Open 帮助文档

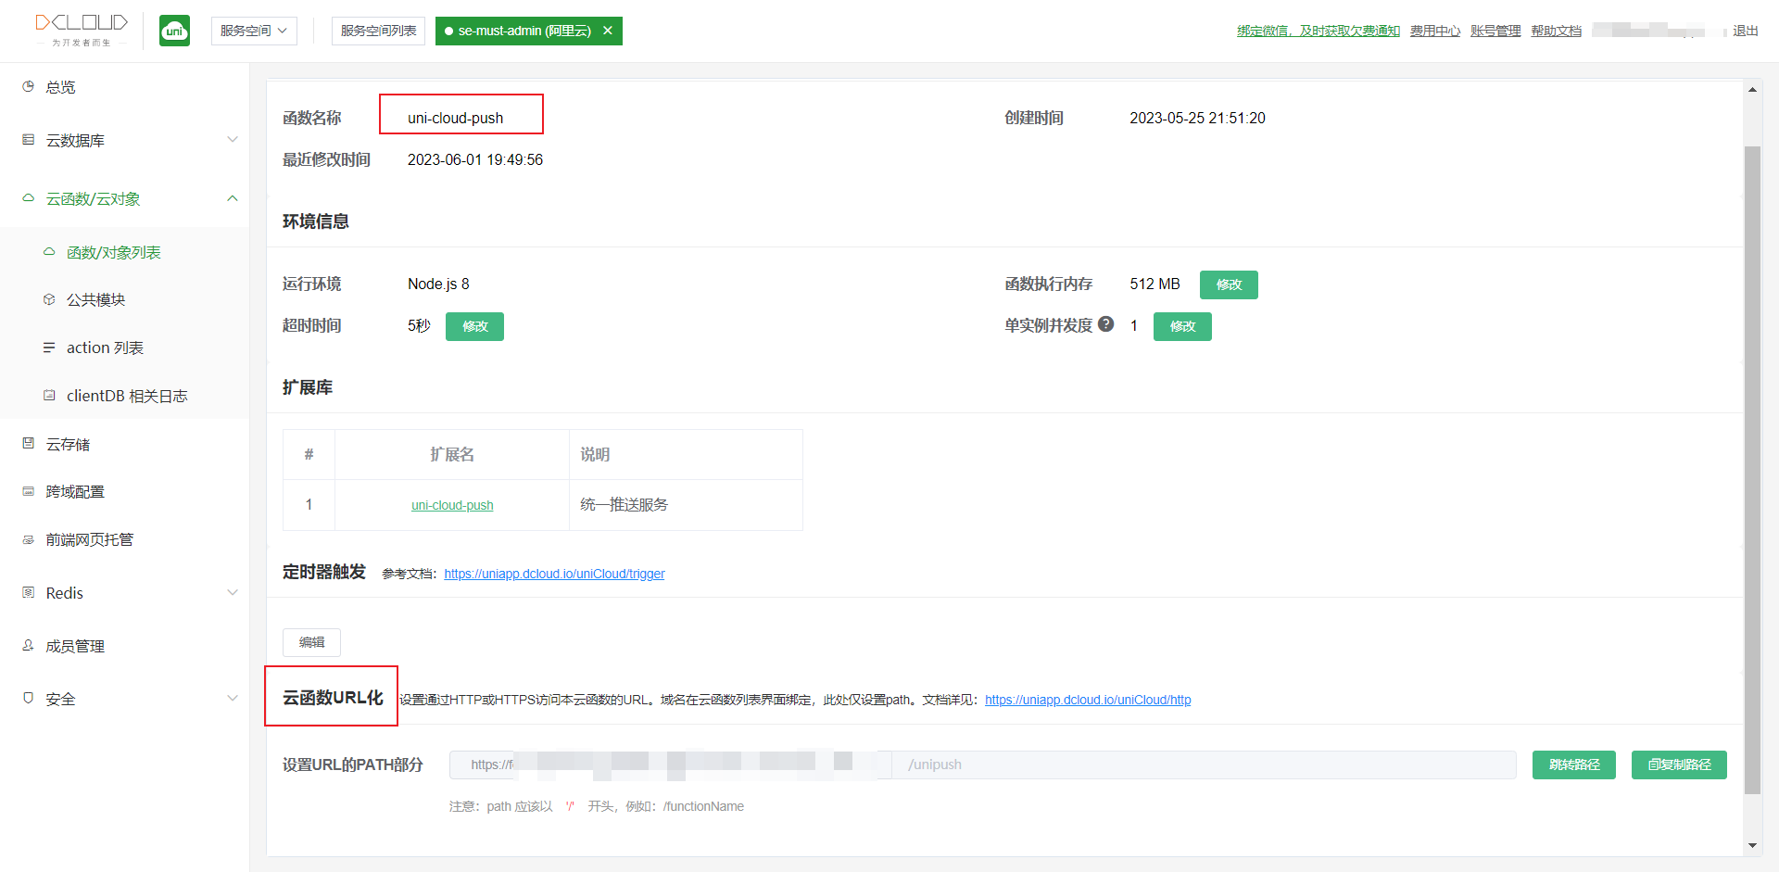tap(1556, 31)
